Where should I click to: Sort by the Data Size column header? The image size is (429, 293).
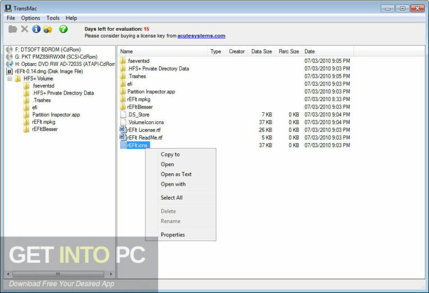point(261,51)
